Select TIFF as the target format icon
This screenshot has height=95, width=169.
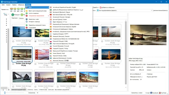[x=15, y=9]
